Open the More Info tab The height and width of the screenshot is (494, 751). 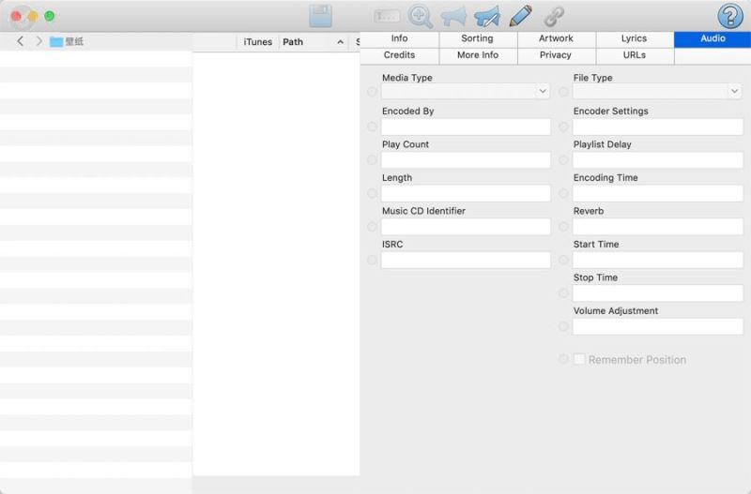pos(478,55)
